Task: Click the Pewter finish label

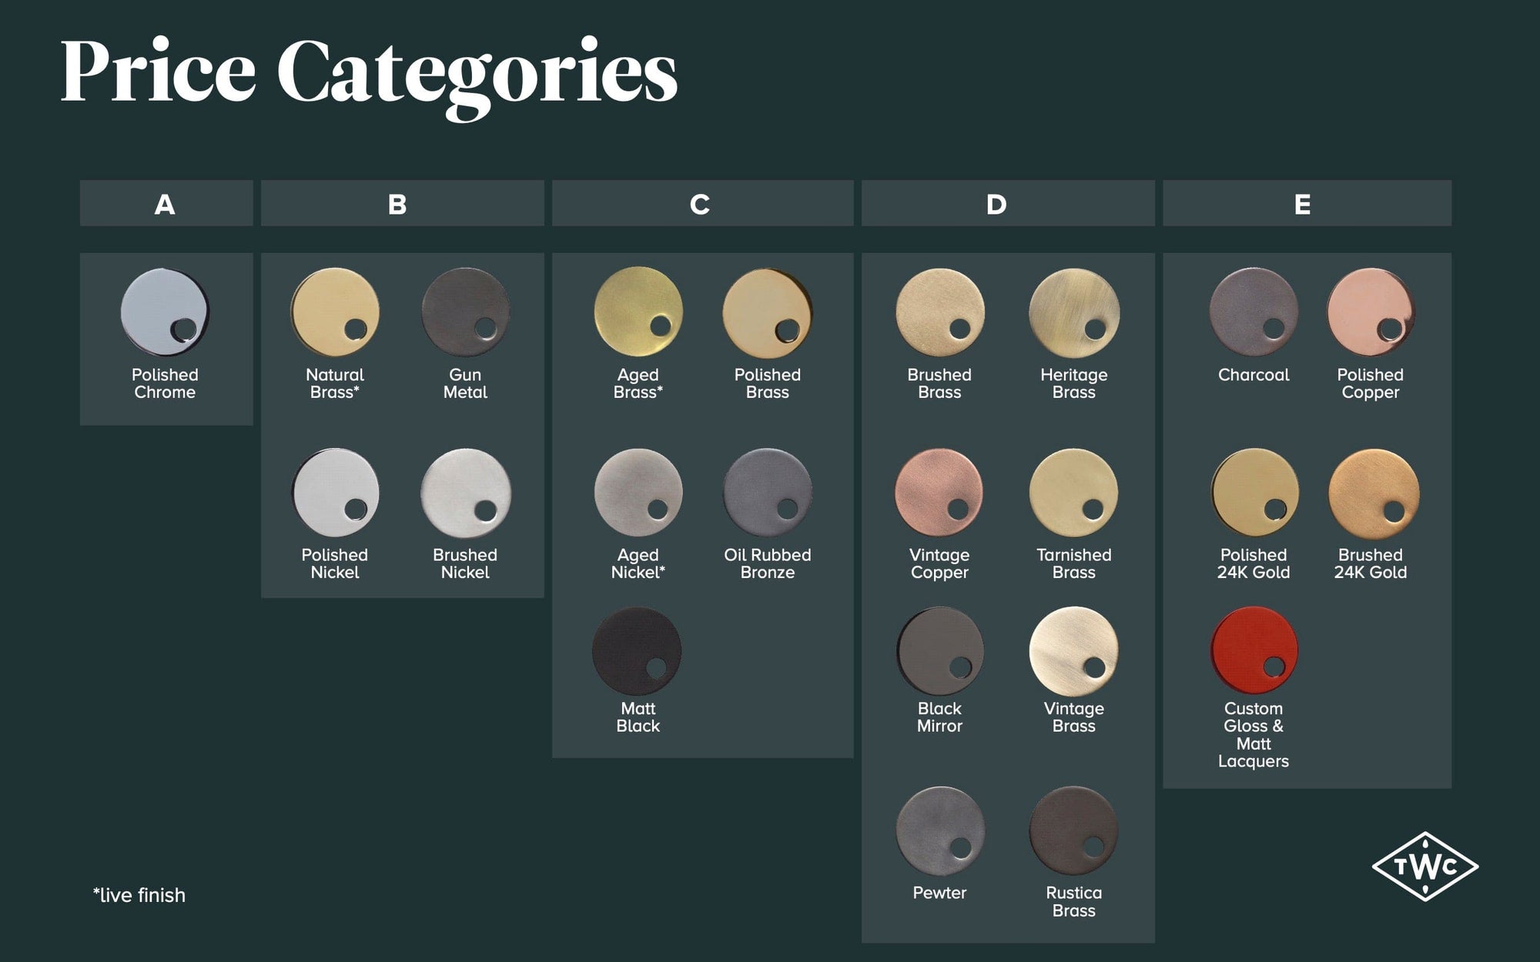Action: (939, 893)
